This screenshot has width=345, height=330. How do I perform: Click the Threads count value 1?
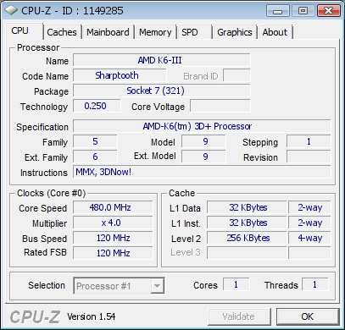click(x=315, y=285)
